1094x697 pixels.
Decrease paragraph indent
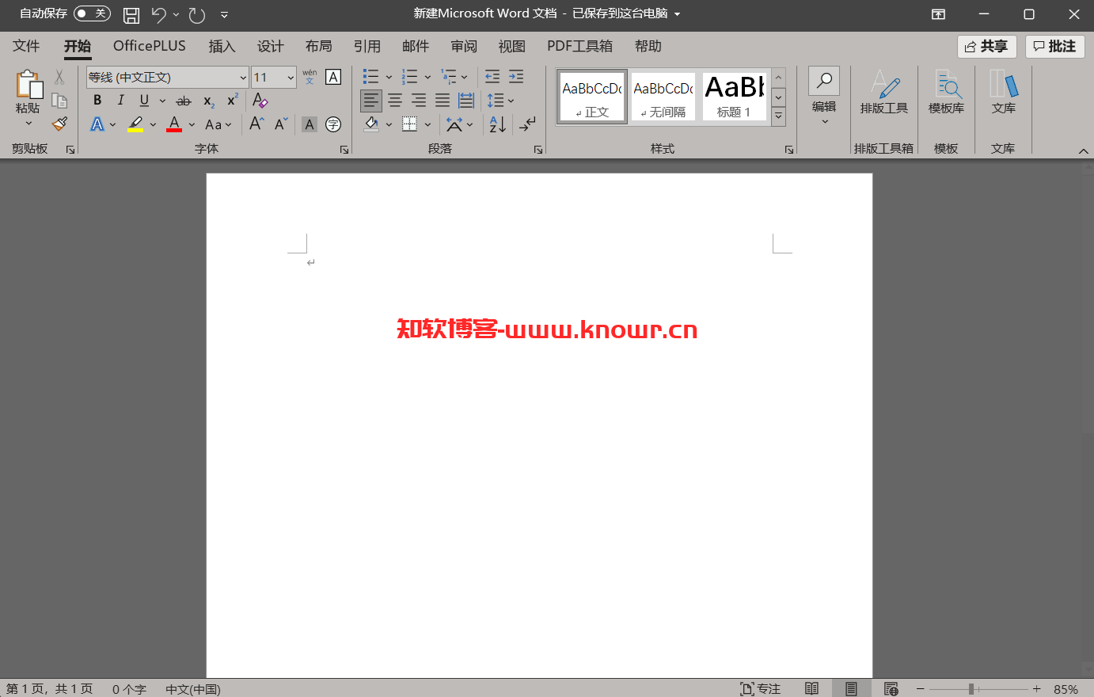492,77
